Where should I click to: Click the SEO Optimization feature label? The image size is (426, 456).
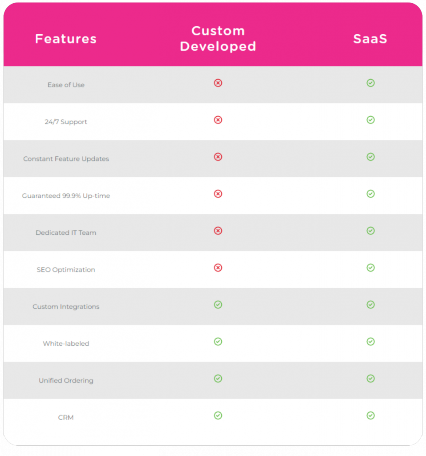tap(66, 270)
